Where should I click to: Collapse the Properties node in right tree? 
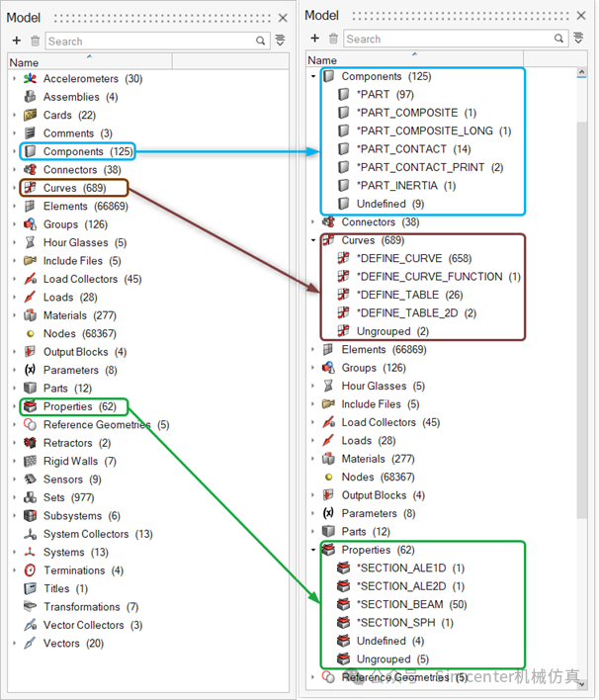coord(313,550)
